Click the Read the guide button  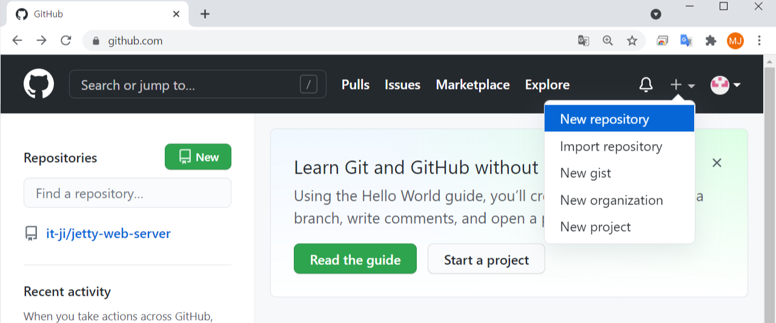coord(355,259)
